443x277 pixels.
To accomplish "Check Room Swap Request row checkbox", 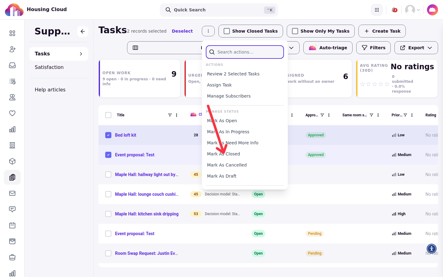I will tap(108, 253).
